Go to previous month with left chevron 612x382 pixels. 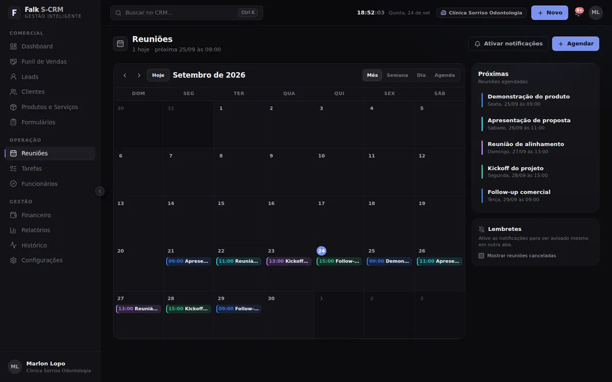click(125, 75)
